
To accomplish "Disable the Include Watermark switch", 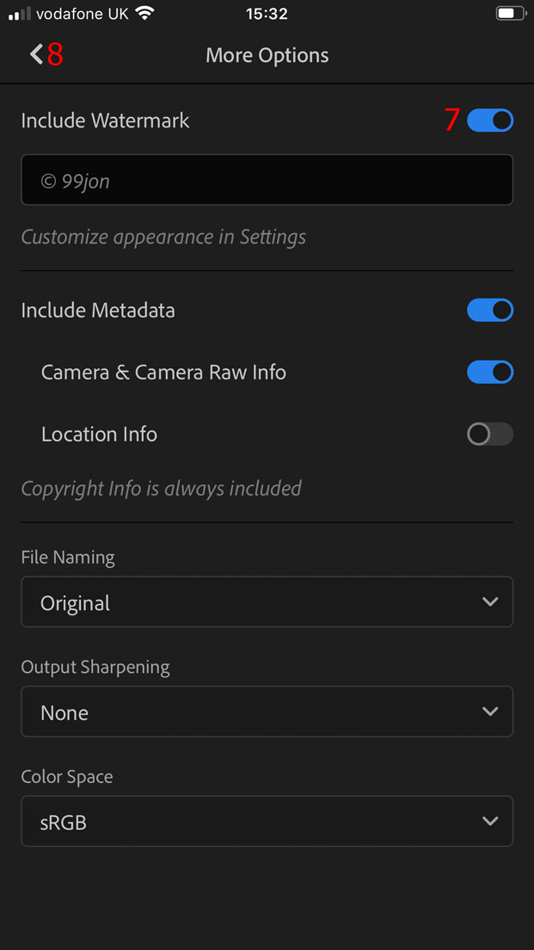I will [490, 120].
